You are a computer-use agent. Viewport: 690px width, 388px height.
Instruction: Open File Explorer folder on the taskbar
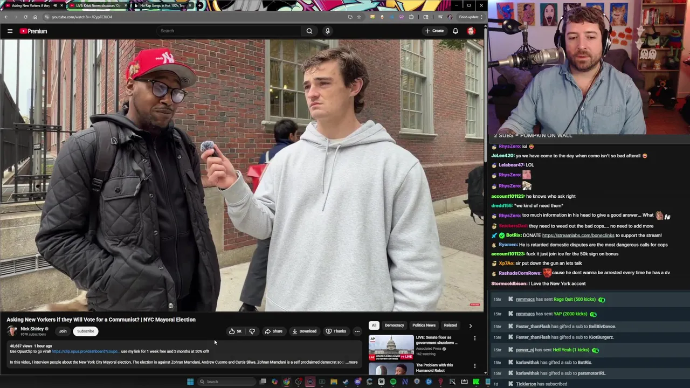pos(334,382)
